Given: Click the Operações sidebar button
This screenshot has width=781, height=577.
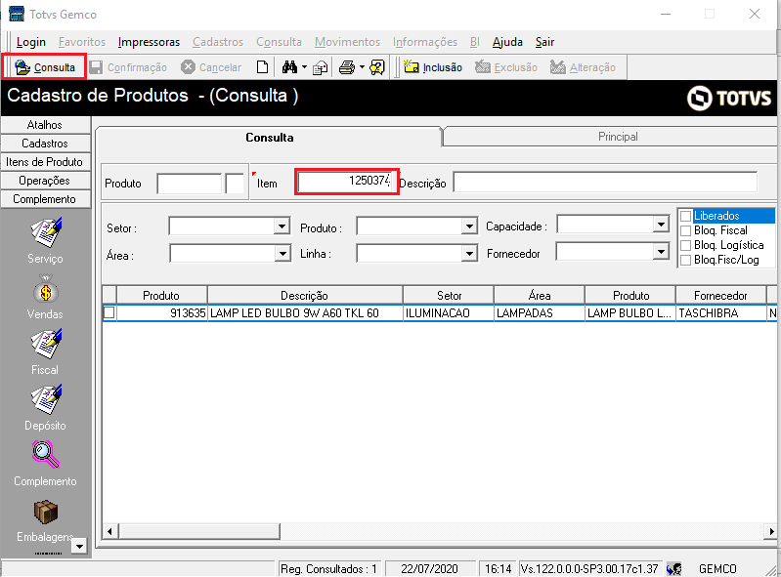Looking at the screenshot, I should pyautogui.click(x=45, y=181).
